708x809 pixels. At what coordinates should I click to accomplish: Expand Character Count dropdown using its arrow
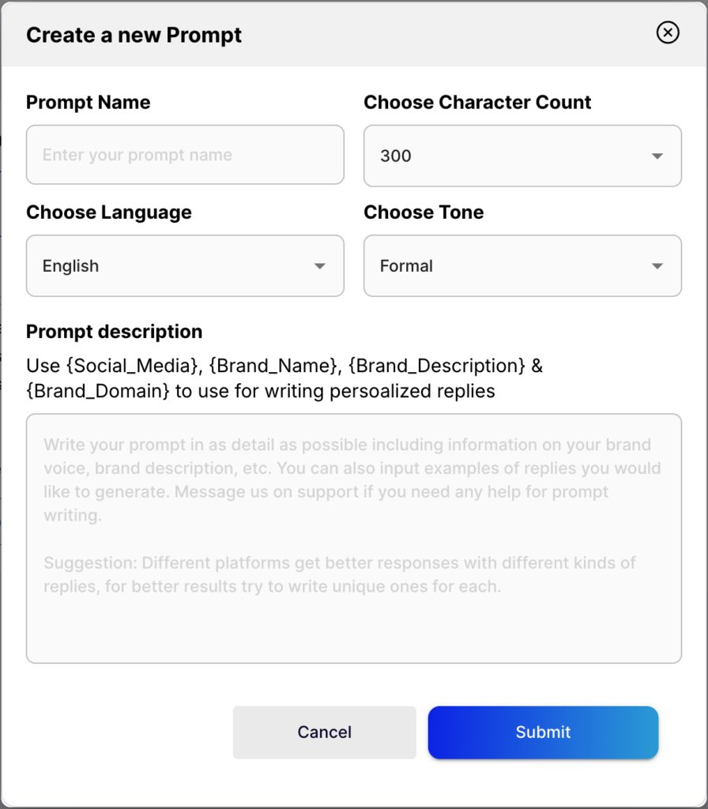(x=657, y=156)
